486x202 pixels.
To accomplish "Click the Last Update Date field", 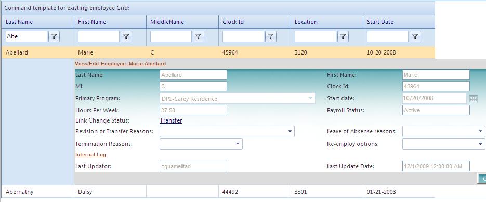I will coord(436,166).
